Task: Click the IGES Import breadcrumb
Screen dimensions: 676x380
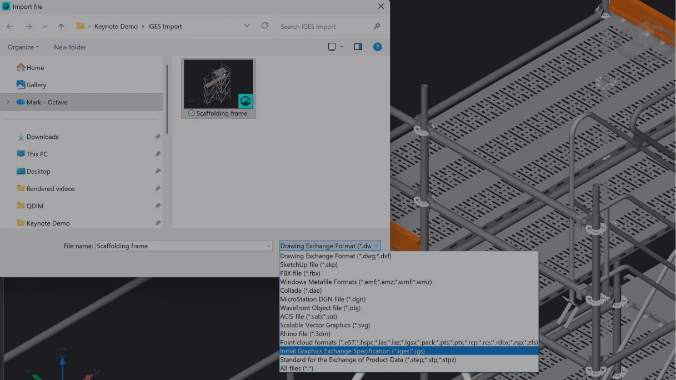Action: [x=165, y=26]
